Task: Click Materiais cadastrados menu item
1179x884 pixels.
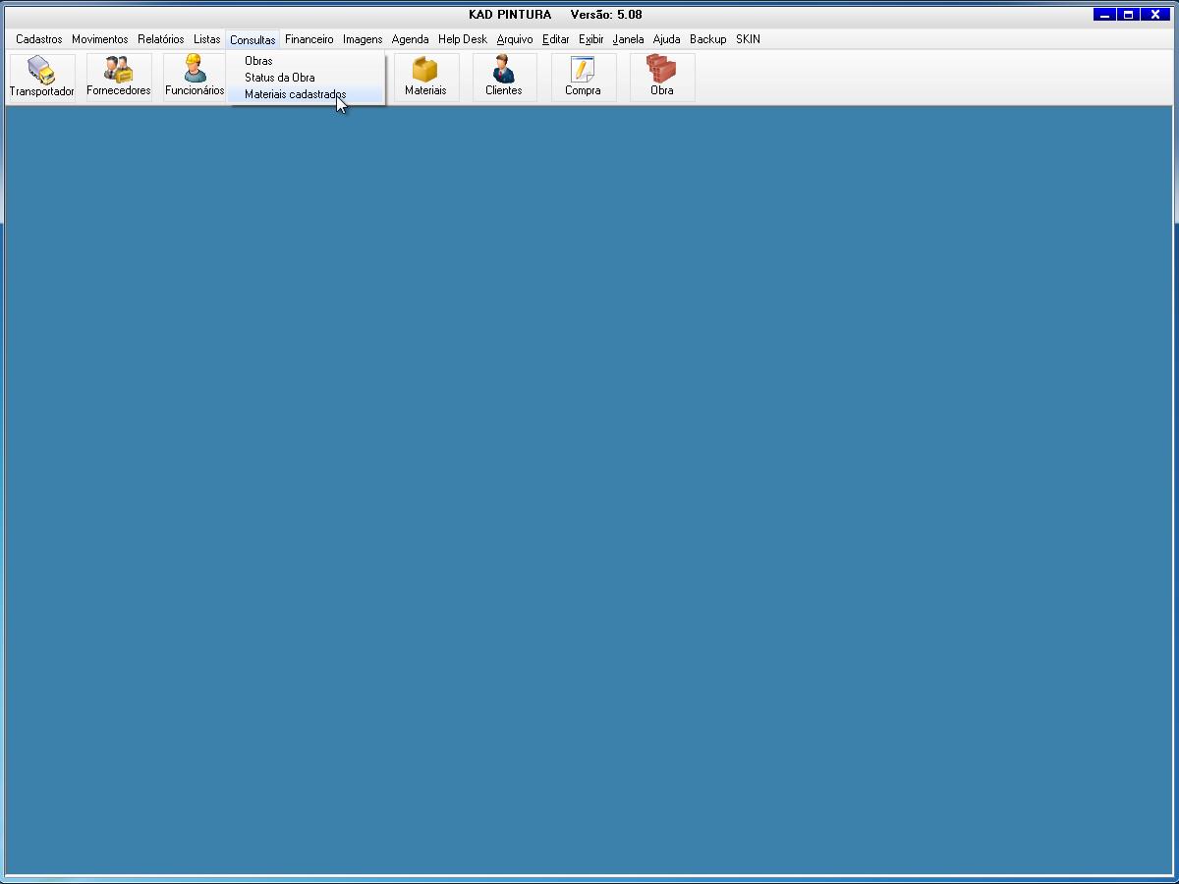Action: [x=295, y=95]
